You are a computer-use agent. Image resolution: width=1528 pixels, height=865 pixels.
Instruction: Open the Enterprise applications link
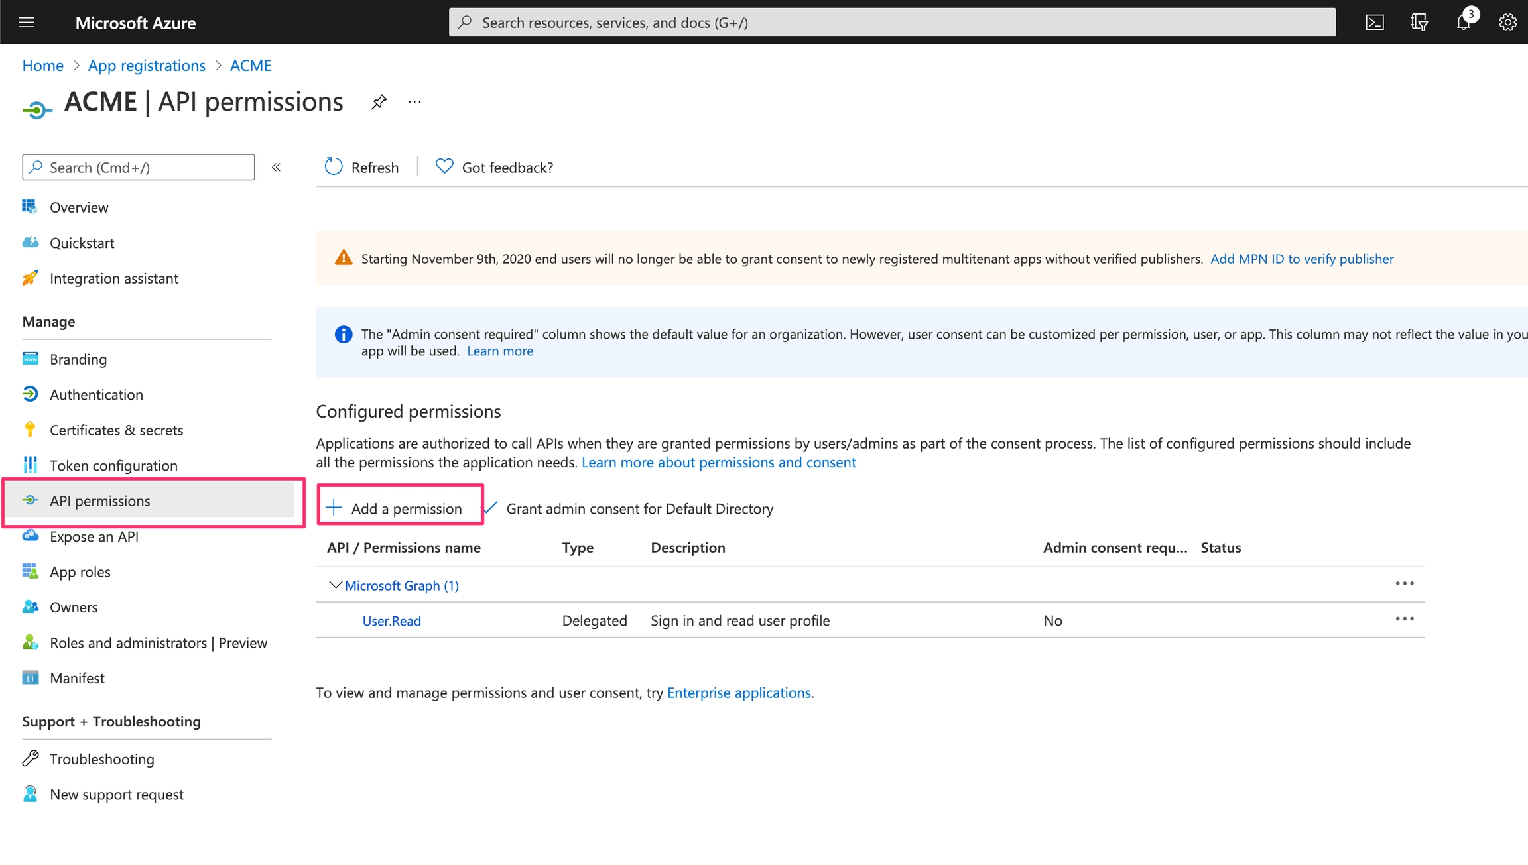[x=739, y=693]
